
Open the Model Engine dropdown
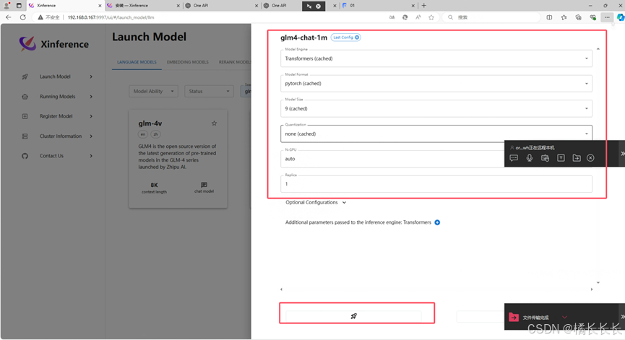tap(436, 58)
